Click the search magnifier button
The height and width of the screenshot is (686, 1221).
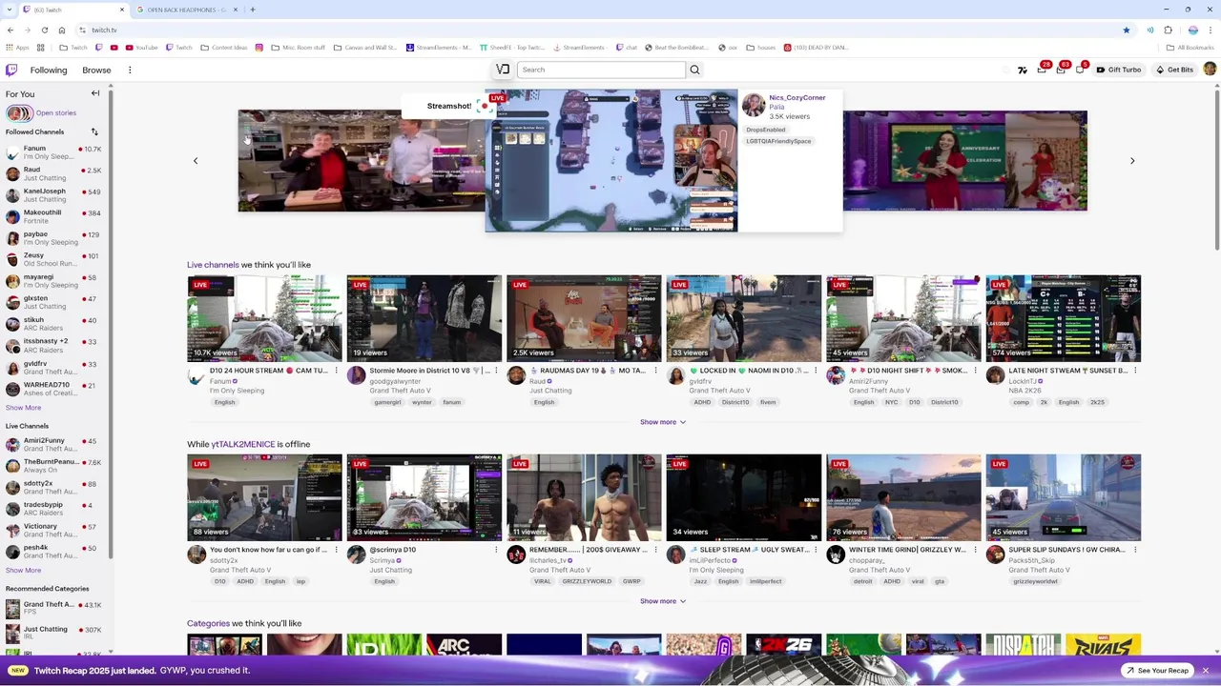(694, 70)
